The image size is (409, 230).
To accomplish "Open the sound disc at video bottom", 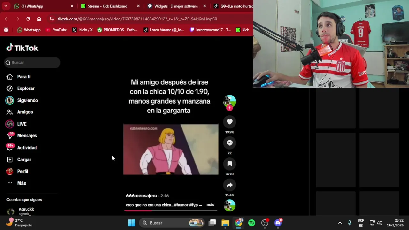I will pyautogui.click(x=229, y=205).
